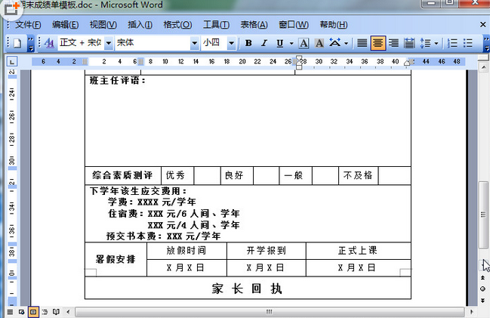Align the text to the right

393,43
